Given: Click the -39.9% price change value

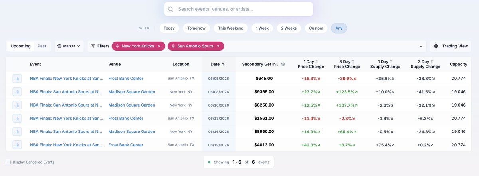Looking at the screenshot, I should pyautogui.click(x=347, y=79).
